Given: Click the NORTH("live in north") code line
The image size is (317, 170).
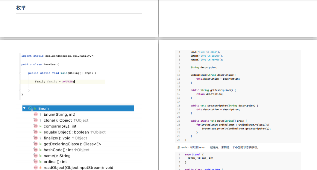Looking at the screenshot, I should coord(207,60).
